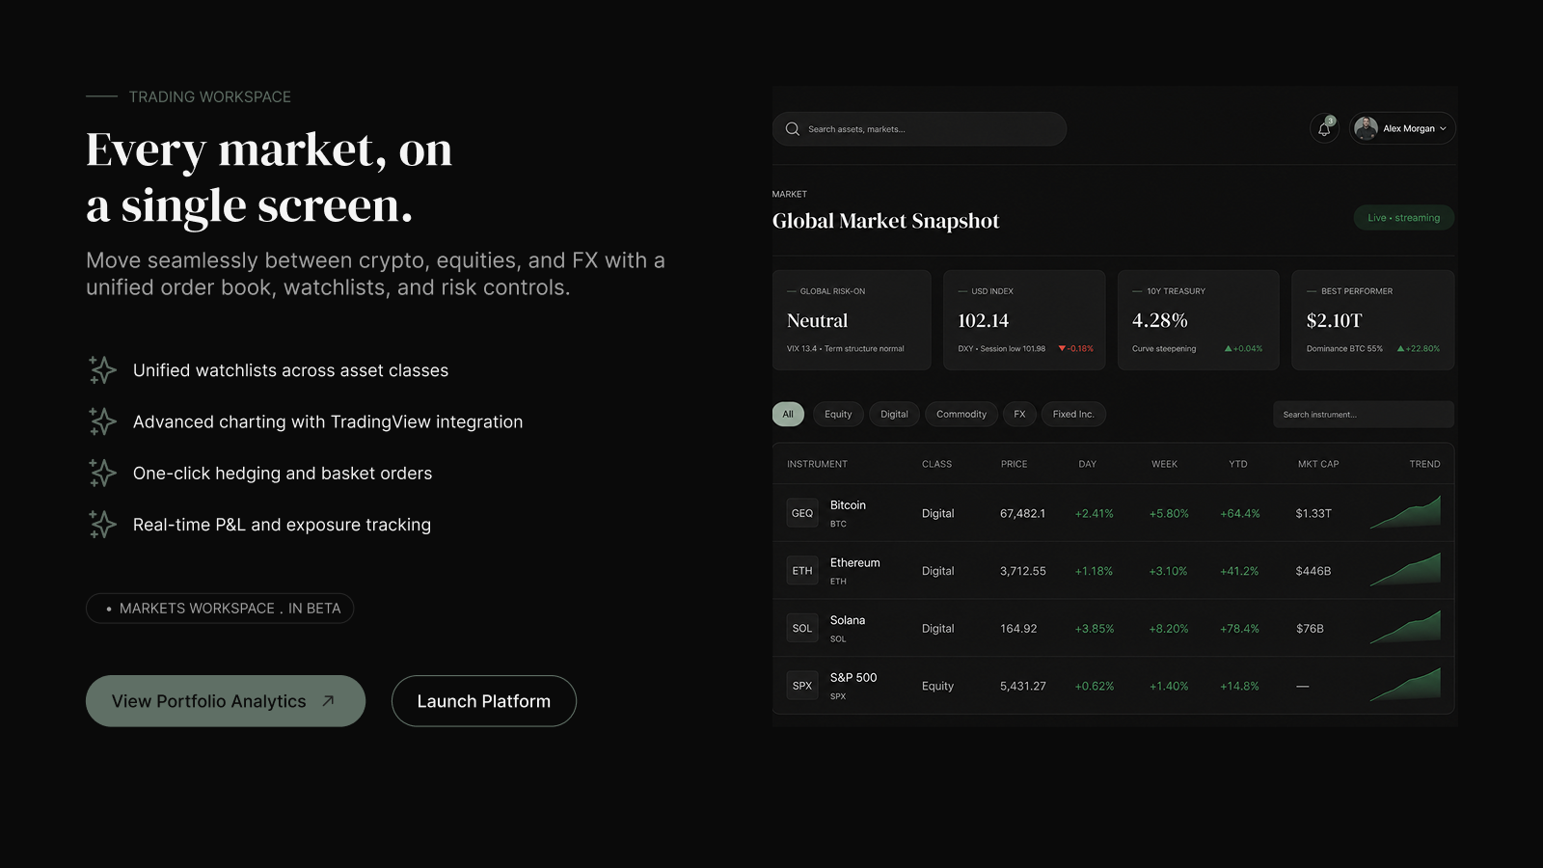The width and height of the screenshot is (1543, 868).
Task: Select the Equity filter tab
Action: [x=838, y=415]
